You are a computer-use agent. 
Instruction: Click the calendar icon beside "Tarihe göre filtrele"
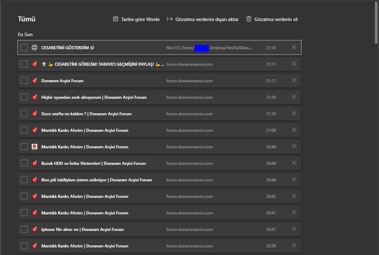tap(115, 19)
